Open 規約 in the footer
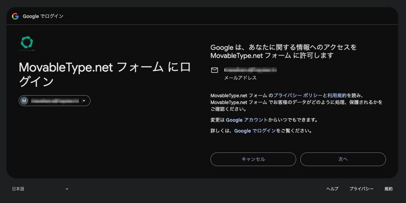Viewport: 406px width, 203px height. 388,189
